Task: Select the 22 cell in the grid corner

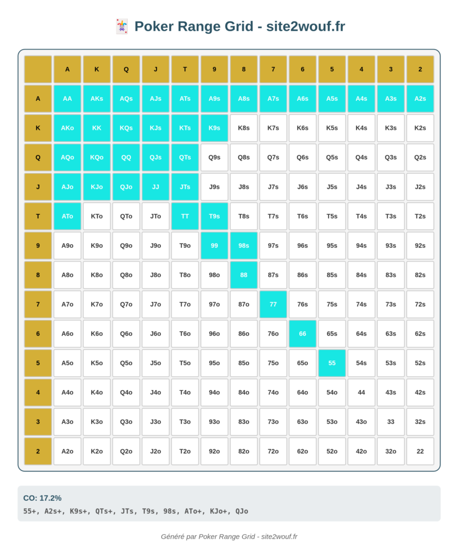Action: coord(420,451)
